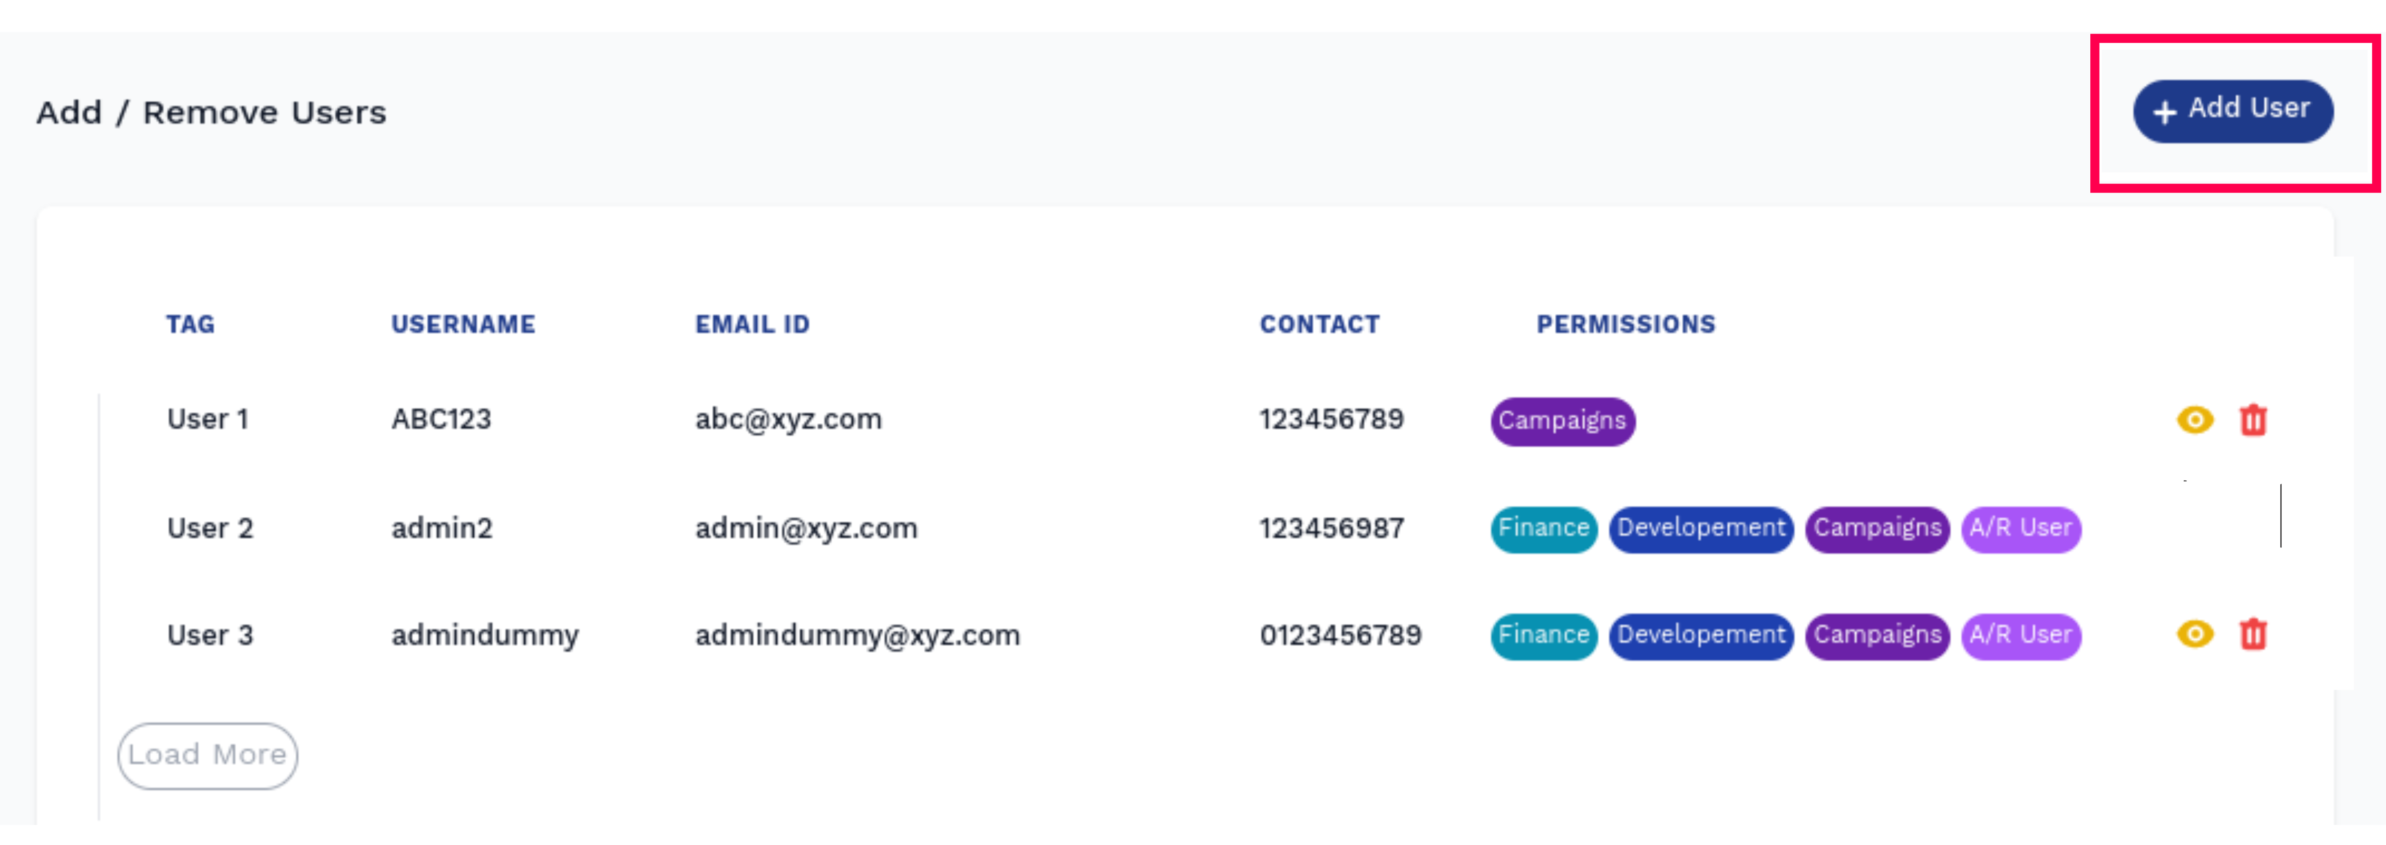Sort by the EMAIL ID column header
Screen dimensions: 2386x845
752,324
